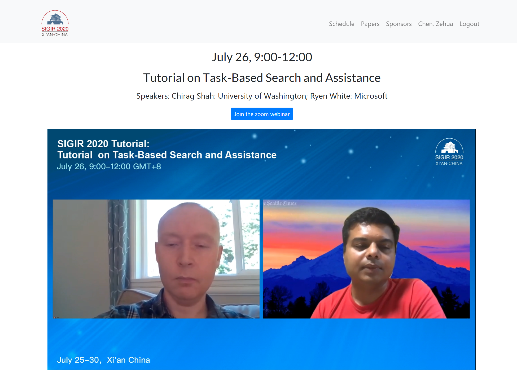Click the 'GMT+8' time text in the video

147,166
